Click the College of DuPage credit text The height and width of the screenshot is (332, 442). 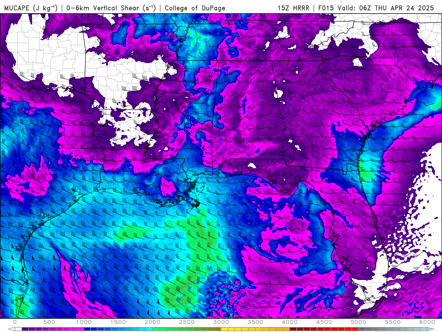(195, 8)
